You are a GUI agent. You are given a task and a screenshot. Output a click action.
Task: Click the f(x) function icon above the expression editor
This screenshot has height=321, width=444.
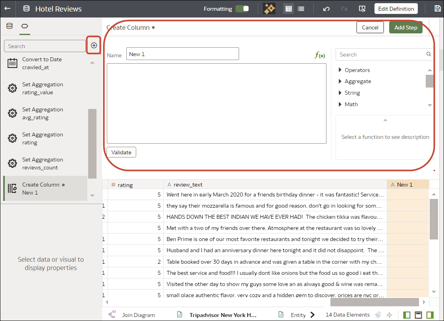[x=320, y=56]
